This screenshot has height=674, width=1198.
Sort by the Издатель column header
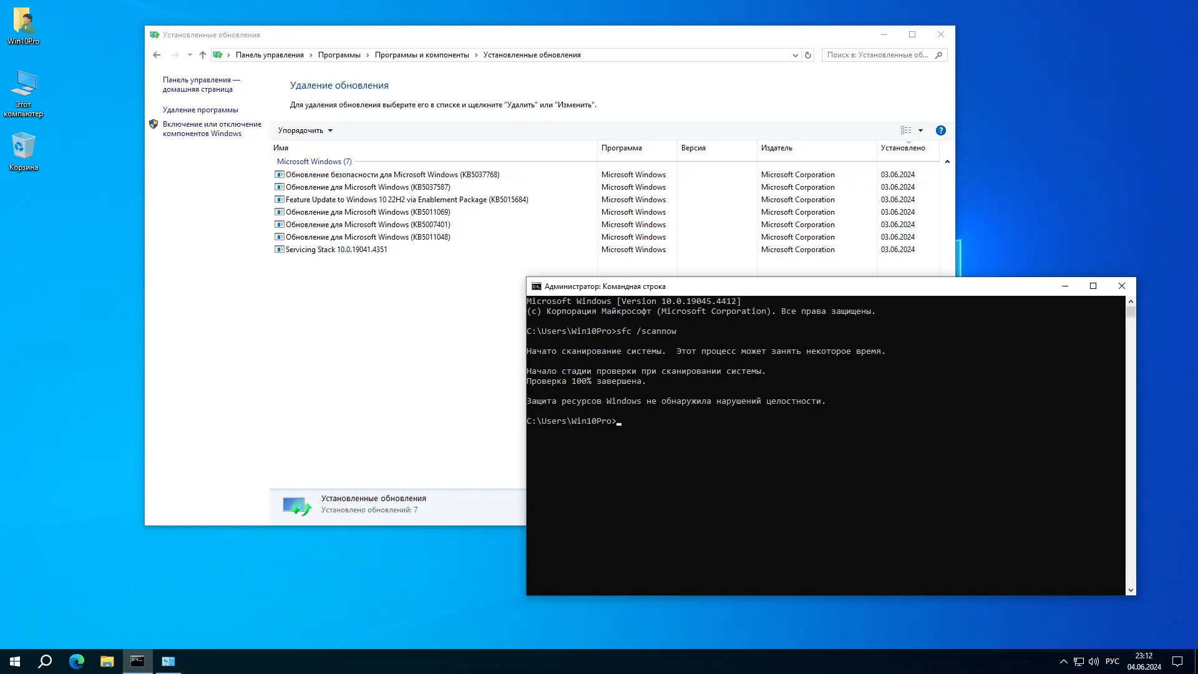coord(776,148)
